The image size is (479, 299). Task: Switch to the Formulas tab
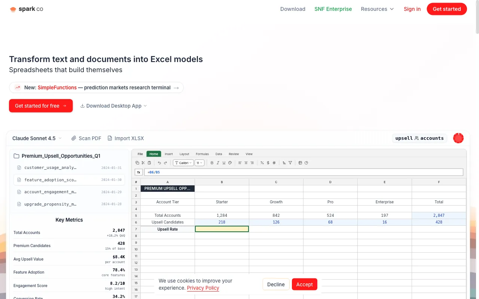pyautogui.click(x=202, y=154)
